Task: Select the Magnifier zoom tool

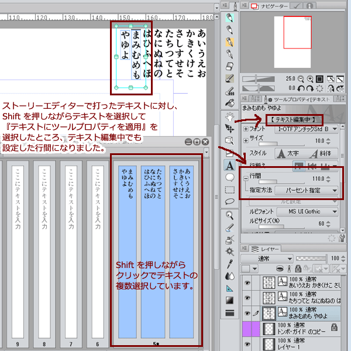Action: coord(230,215)
